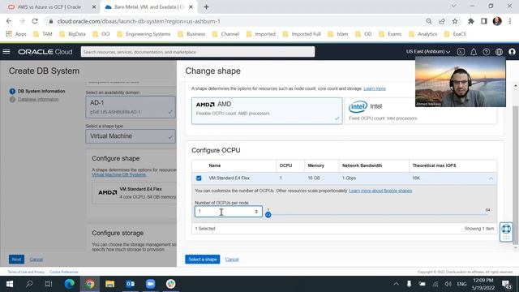Reload the browser page
Image resolution: width=519 pixels, height=292 pixels.
click(35, 21)
